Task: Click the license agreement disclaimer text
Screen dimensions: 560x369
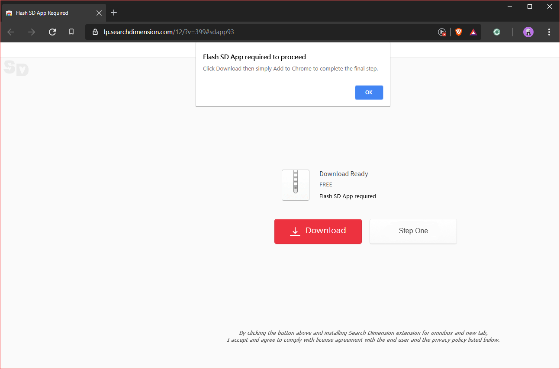Action: (364, 337)
